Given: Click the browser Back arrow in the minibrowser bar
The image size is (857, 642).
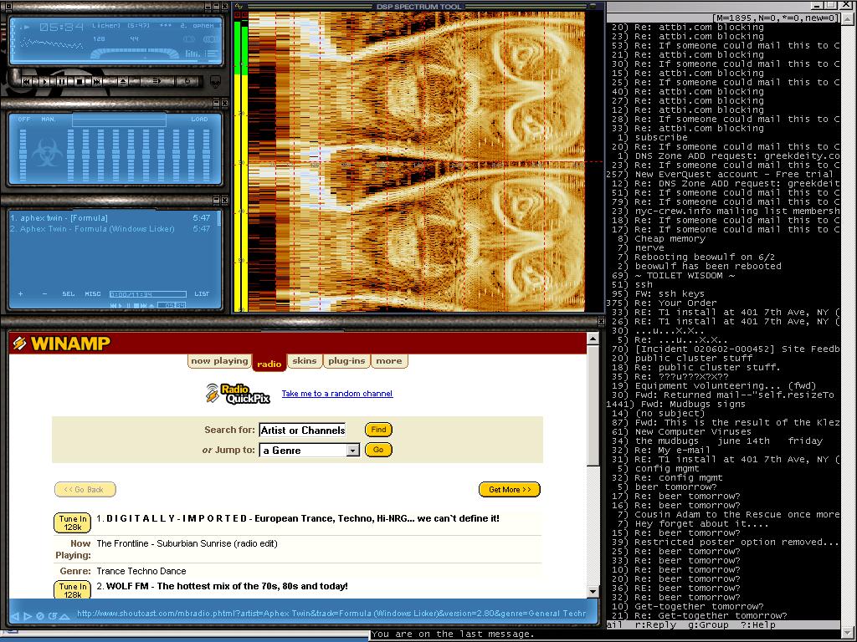Looking at the screenshot, I should 15,616.
